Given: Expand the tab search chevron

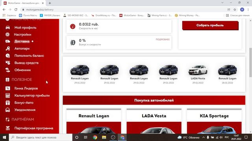Looking at the screenshot, I should (222, 3).
